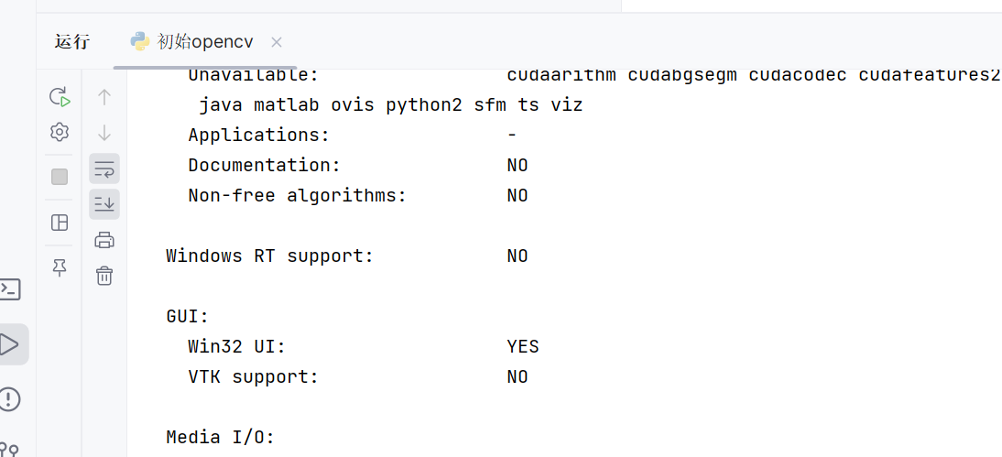Toggle soft-wrap for console output

click(104, 169)
